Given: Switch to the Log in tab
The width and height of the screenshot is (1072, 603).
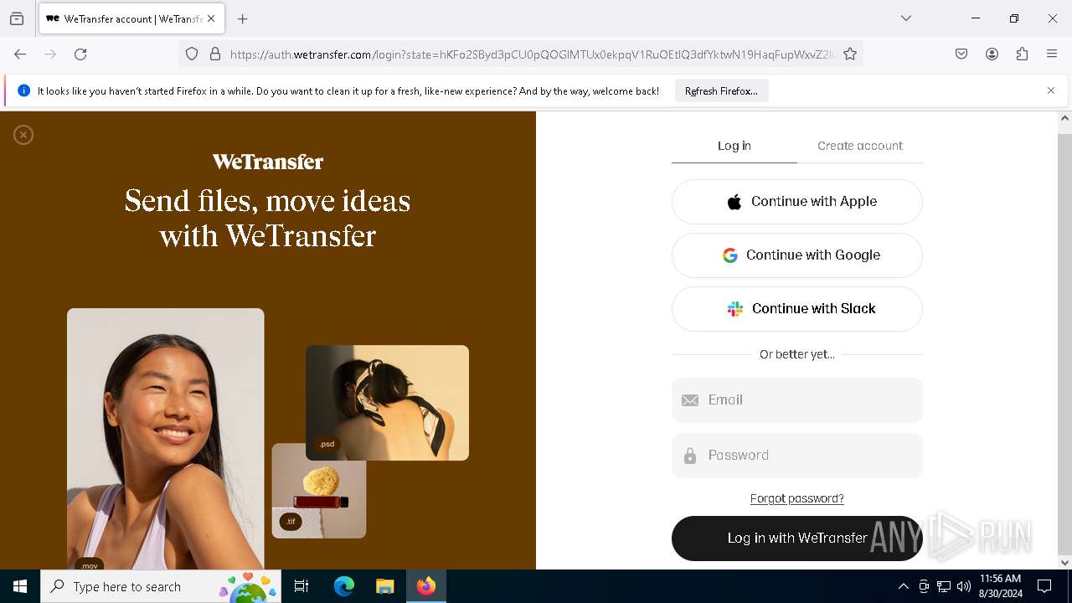Looking at the screenshot, I should 734,146.
